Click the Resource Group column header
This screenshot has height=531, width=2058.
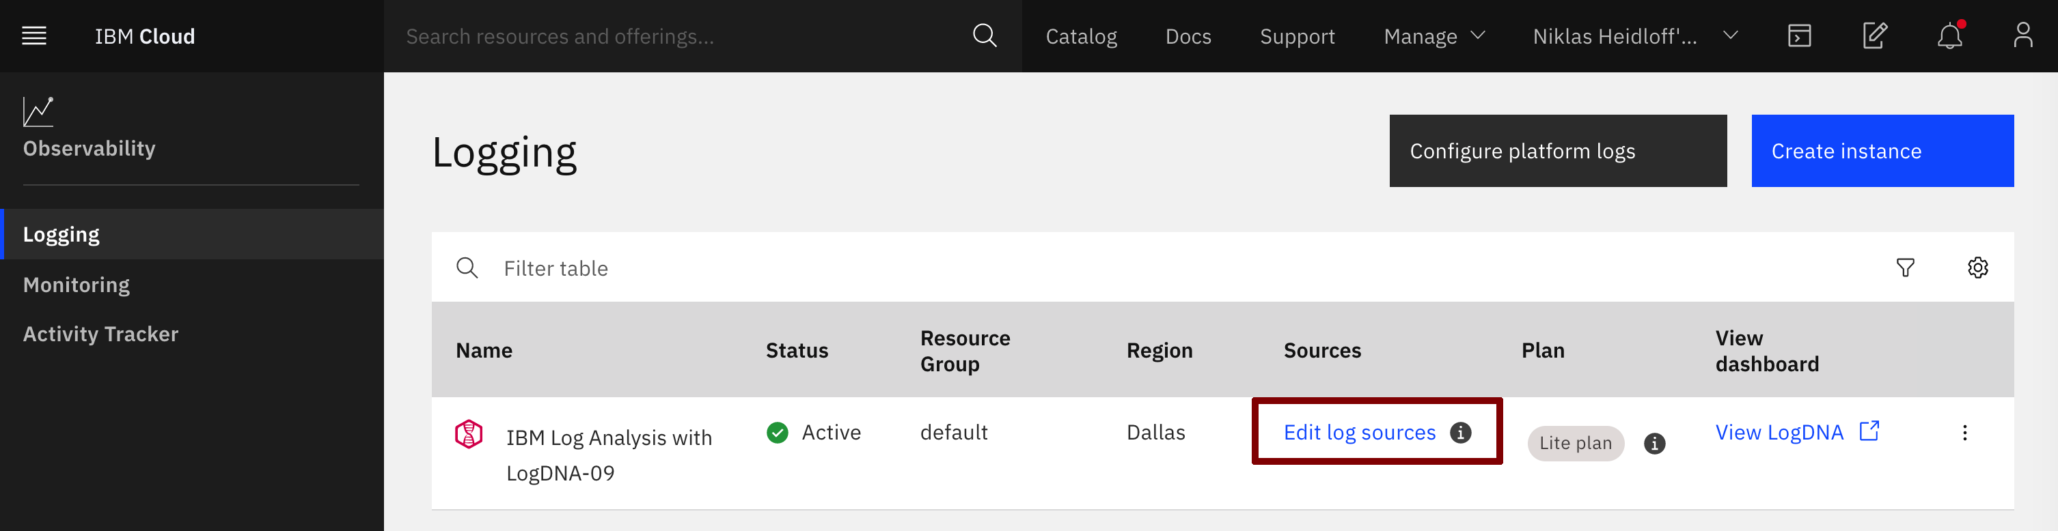tap(964, 351)
